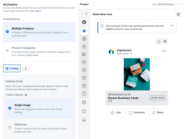The image size is (184, 139).
Task: Select the first Marketplace storefront placement icon
Action: pos(84,62)
